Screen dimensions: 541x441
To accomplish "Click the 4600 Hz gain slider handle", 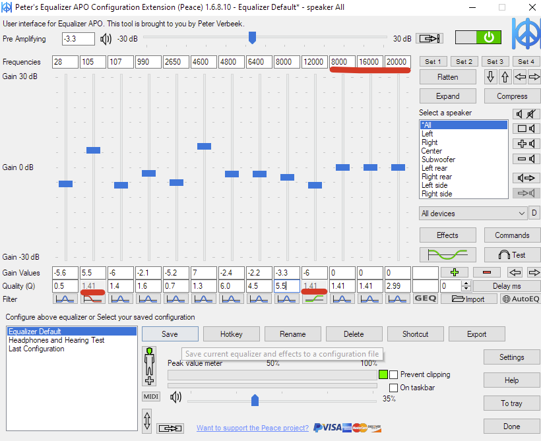I will tap(205, 146).
